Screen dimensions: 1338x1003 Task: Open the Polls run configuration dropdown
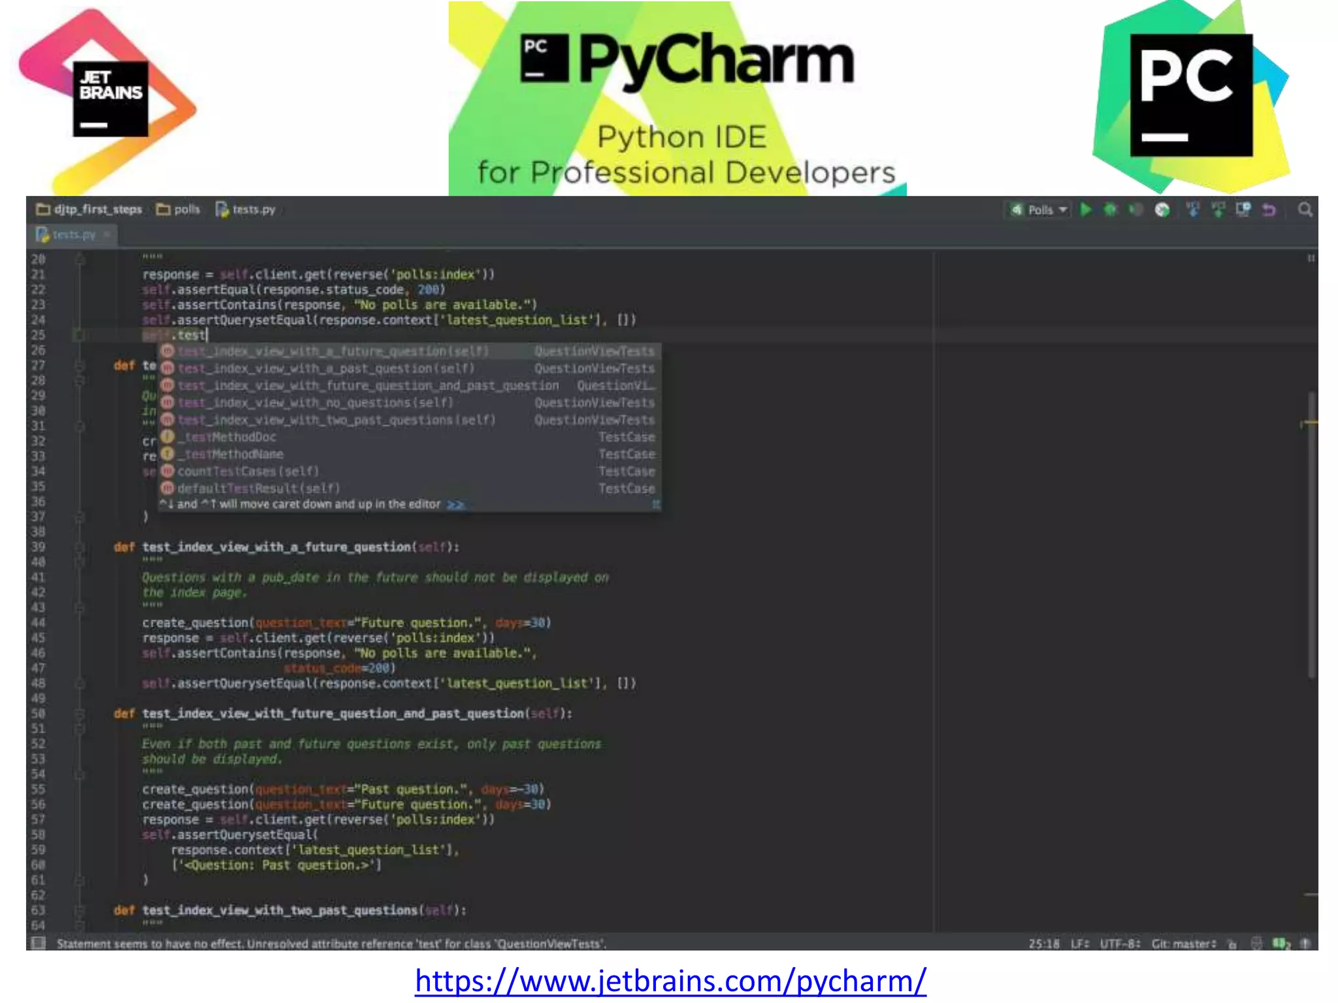(1039, 210)
